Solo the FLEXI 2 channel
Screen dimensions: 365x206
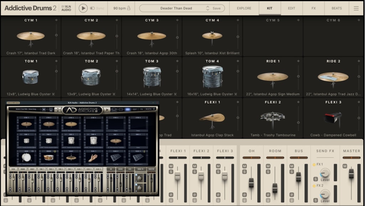click(195, 172)
